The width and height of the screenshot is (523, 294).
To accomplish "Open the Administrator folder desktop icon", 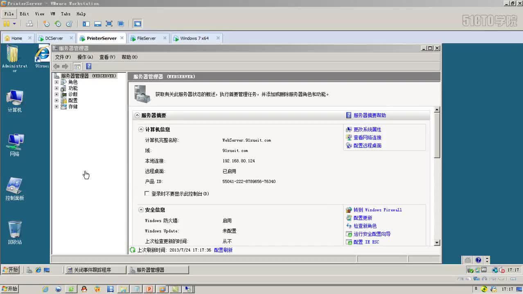I will click(14, 59).
